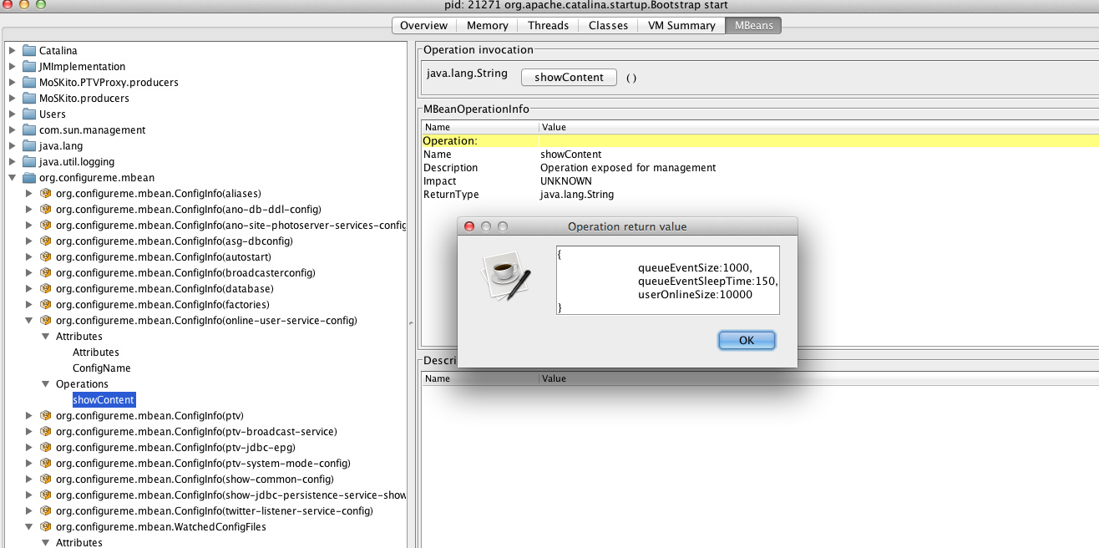
Task: Collapse the Operations node under online-user-service-config
Action: pos(45,384)
